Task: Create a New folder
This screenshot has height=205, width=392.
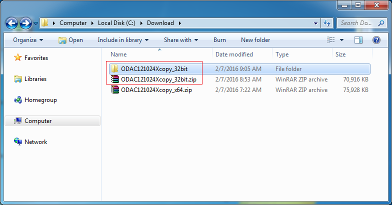Action: (x=255, y=40)
